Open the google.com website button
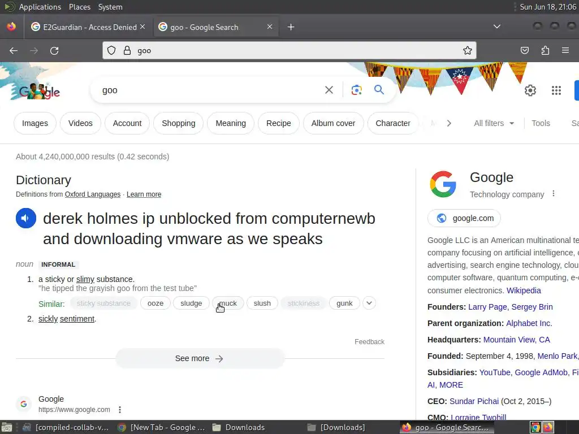The width and height of the screenshot is (579, 434). click(464, 218)
